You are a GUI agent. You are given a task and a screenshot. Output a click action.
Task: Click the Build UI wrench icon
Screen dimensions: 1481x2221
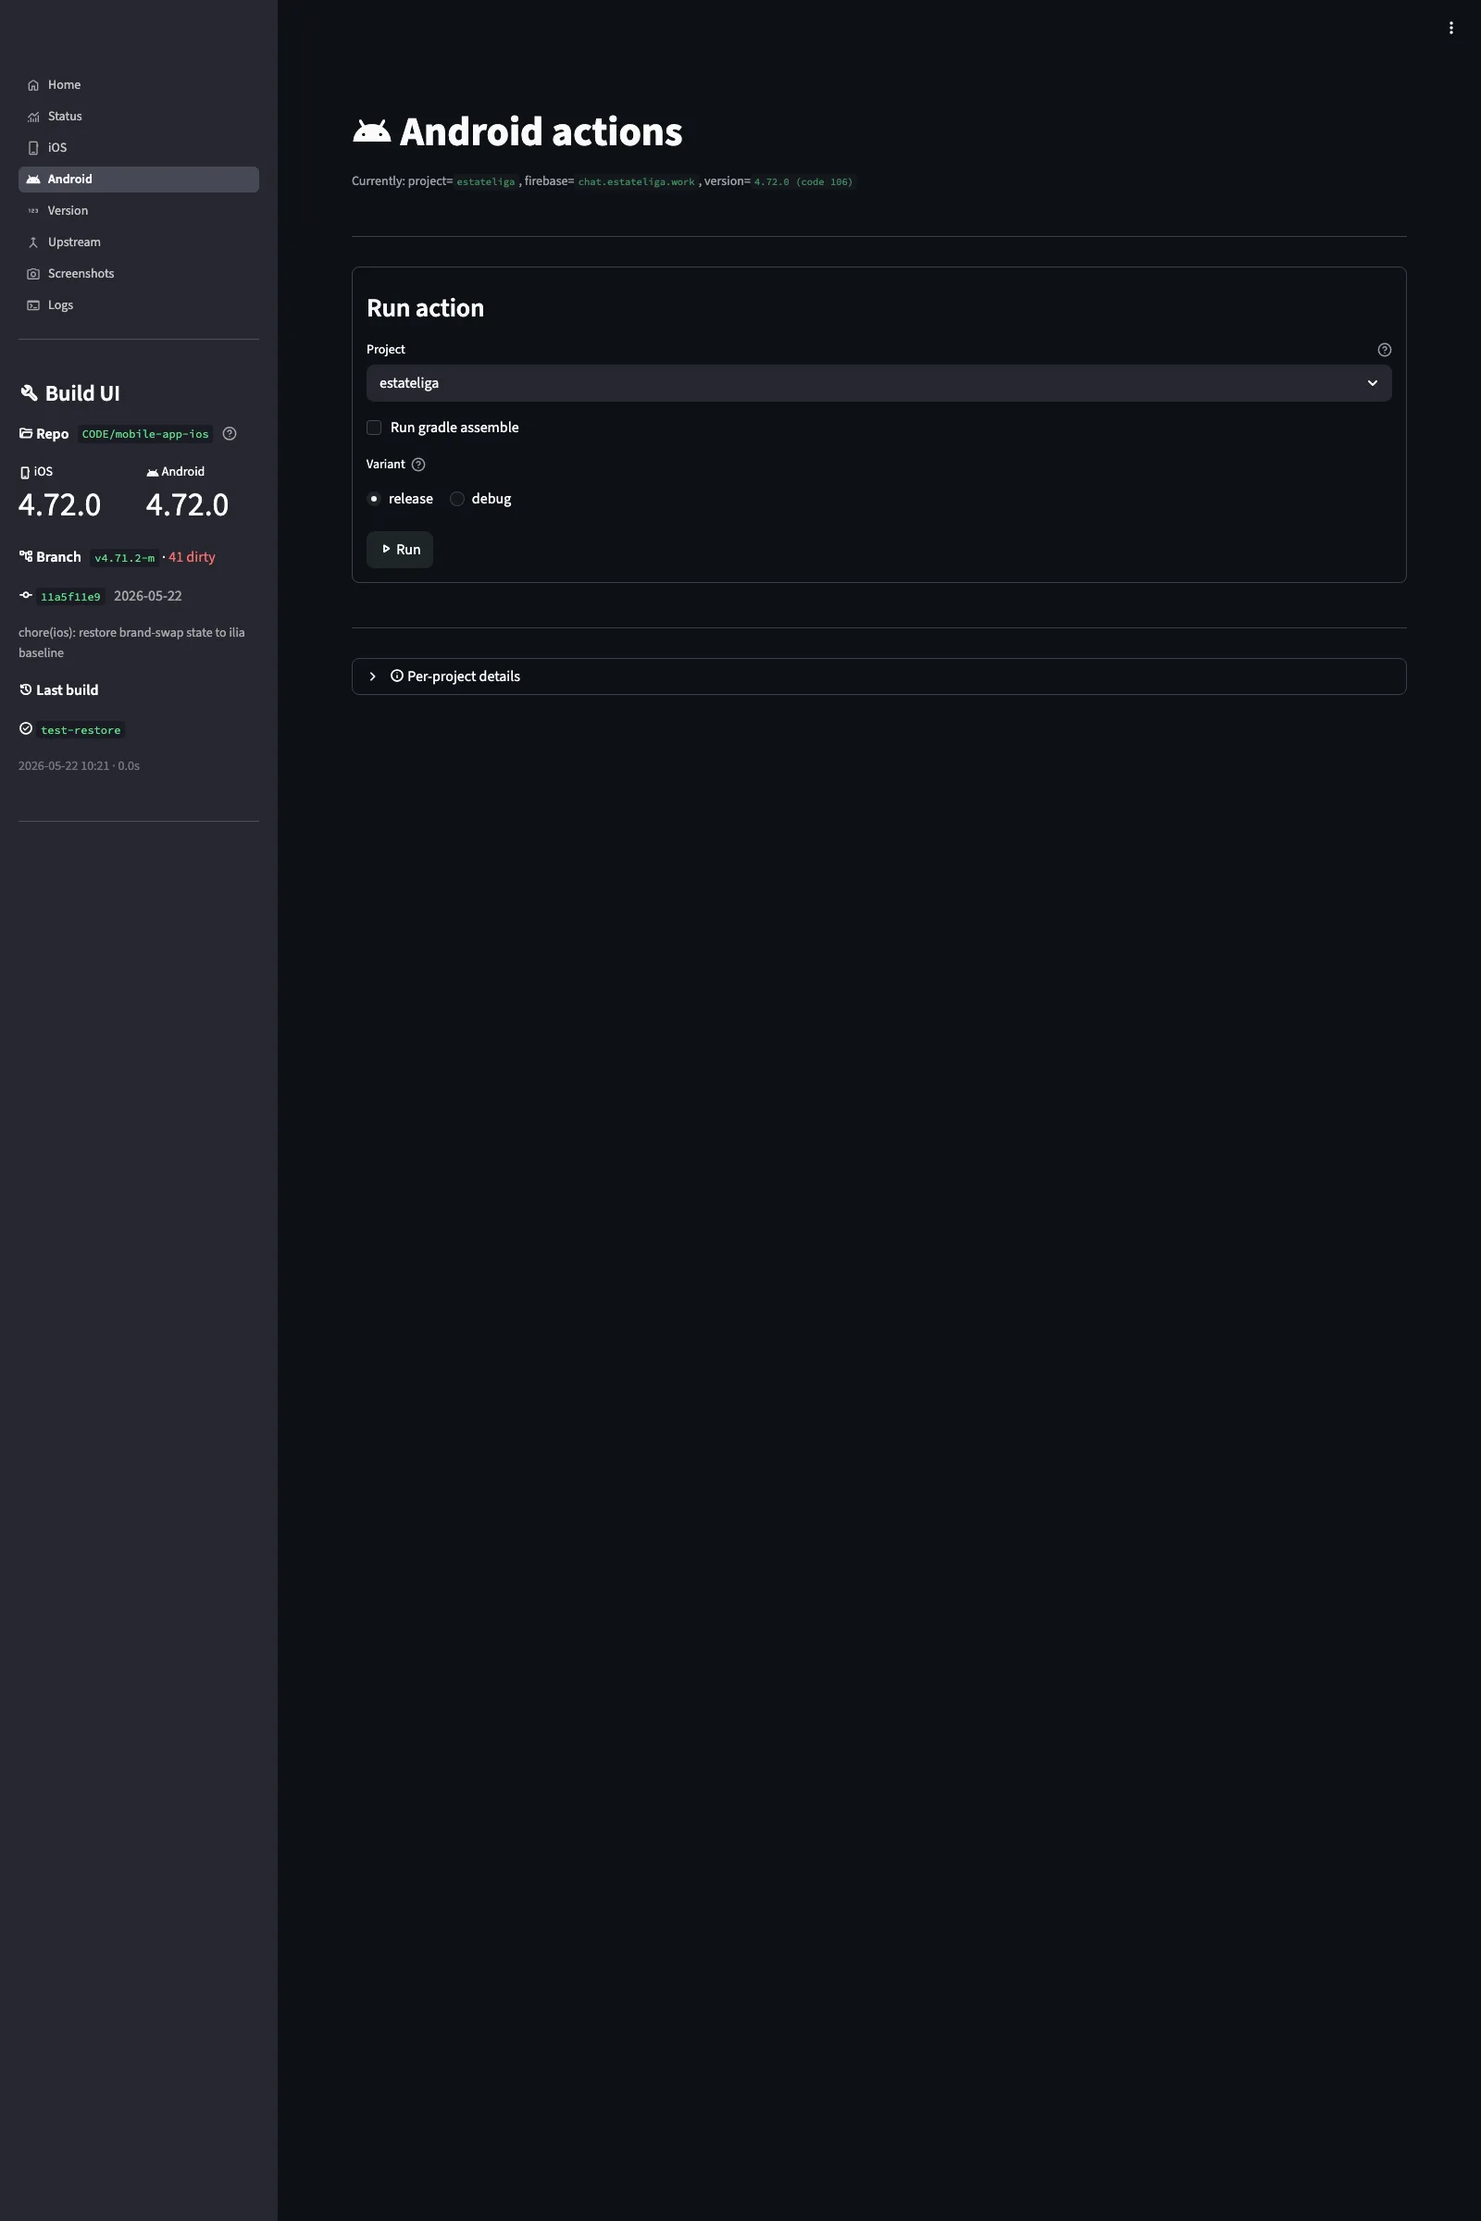30,392
